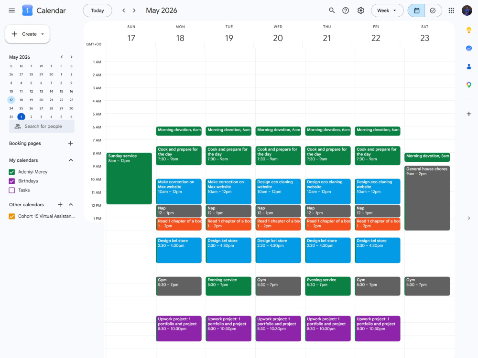Add other calendars plus icon
Viewport: 478px width, 358px height.
pyautogui.click(x=60, y=205)
